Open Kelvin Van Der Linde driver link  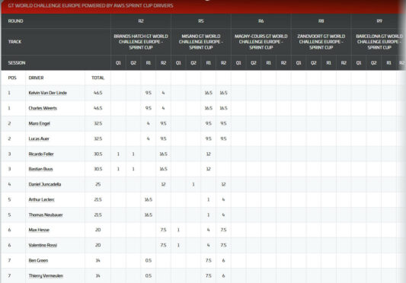[48, 93]
